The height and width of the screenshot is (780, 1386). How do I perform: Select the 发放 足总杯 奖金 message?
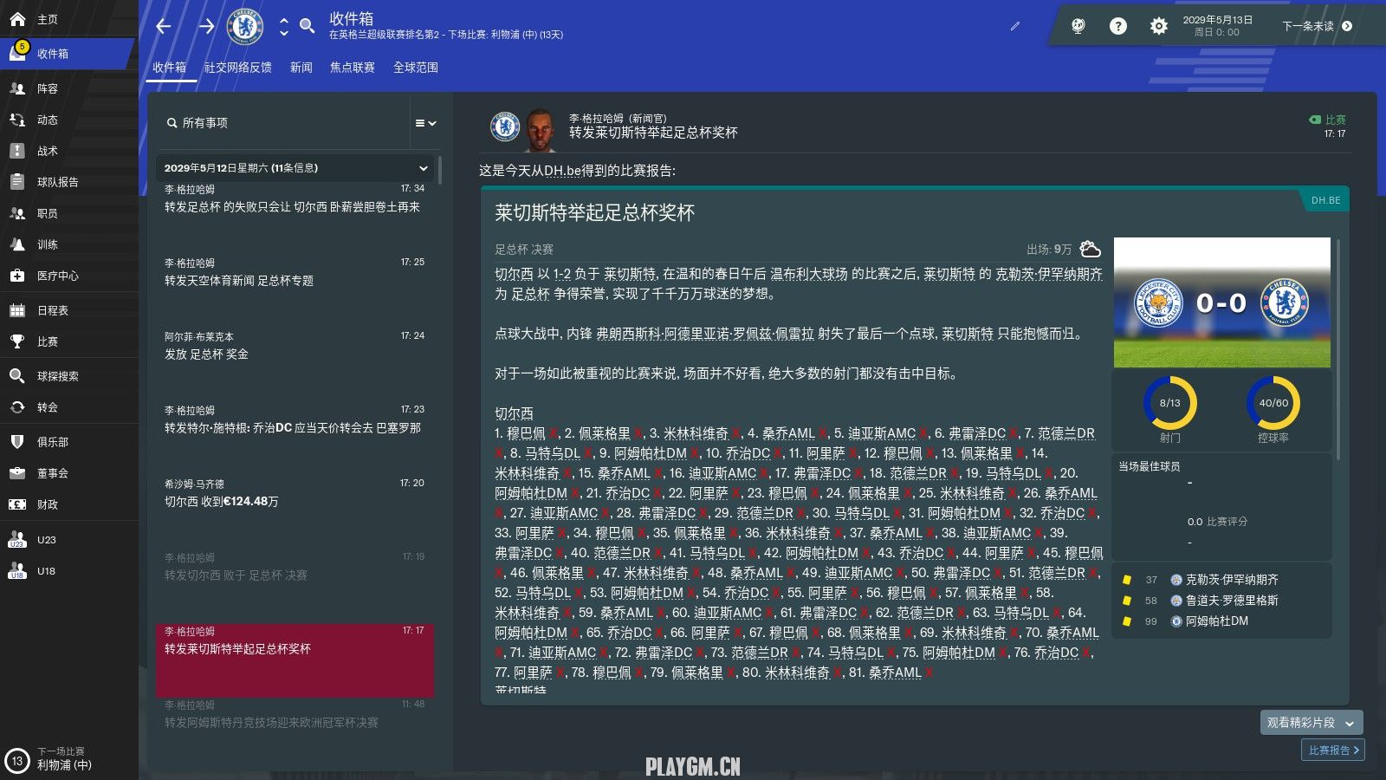click(x=295, y=347)
